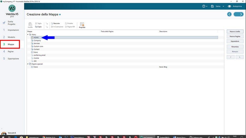Click the Nuovo Livello button
This screenshot has width=246, height=138.
(235, 32)
